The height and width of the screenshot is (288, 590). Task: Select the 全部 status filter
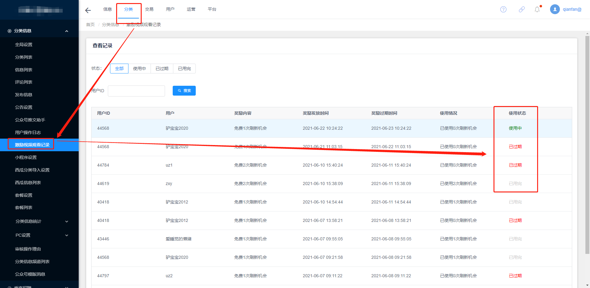point(119,69)
